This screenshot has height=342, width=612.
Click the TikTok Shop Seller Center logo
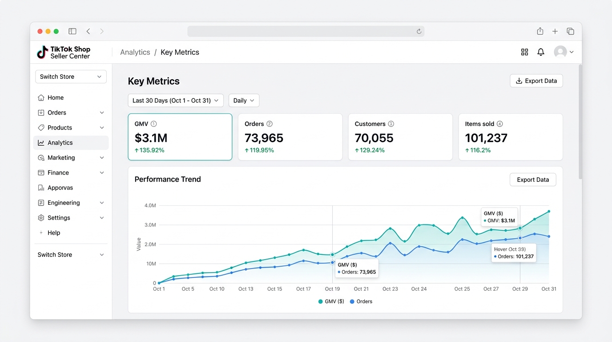64,53
